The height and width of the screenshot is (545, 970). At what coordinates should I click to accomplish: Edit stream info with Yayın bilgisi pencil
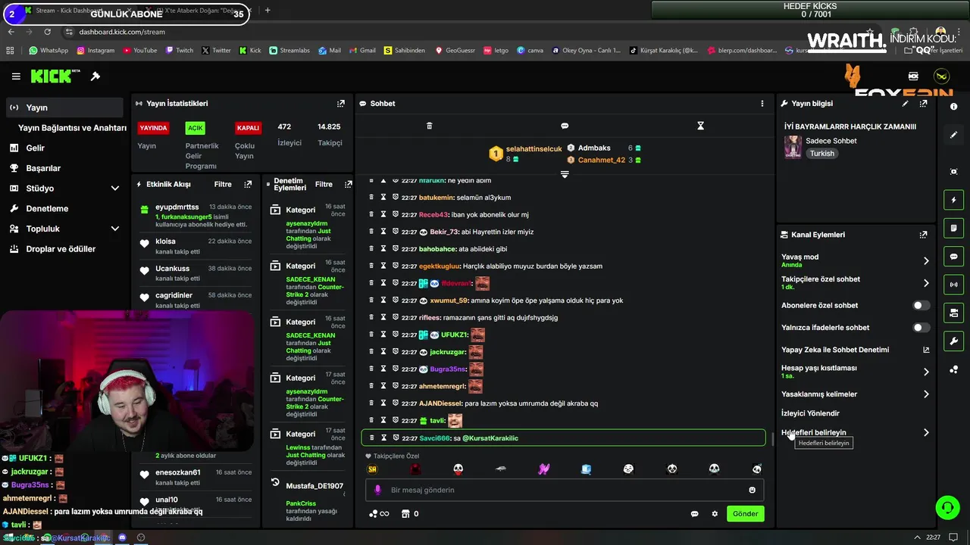click(x=905, y=103)
